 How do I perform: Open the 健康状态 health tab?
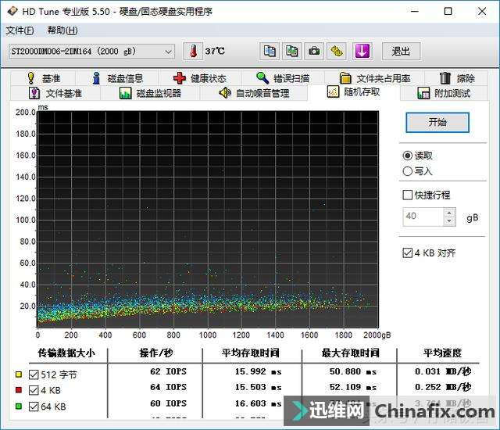pyautogui.click(x=200, y=78)
